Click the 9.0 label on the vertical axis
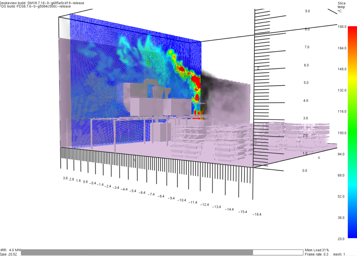 pyautogui.click(x=307, y=11)
